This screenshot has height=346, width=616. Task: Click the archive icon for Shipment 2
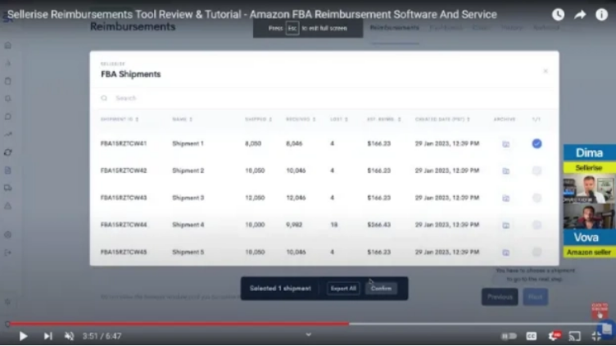(x=506, y=171)
